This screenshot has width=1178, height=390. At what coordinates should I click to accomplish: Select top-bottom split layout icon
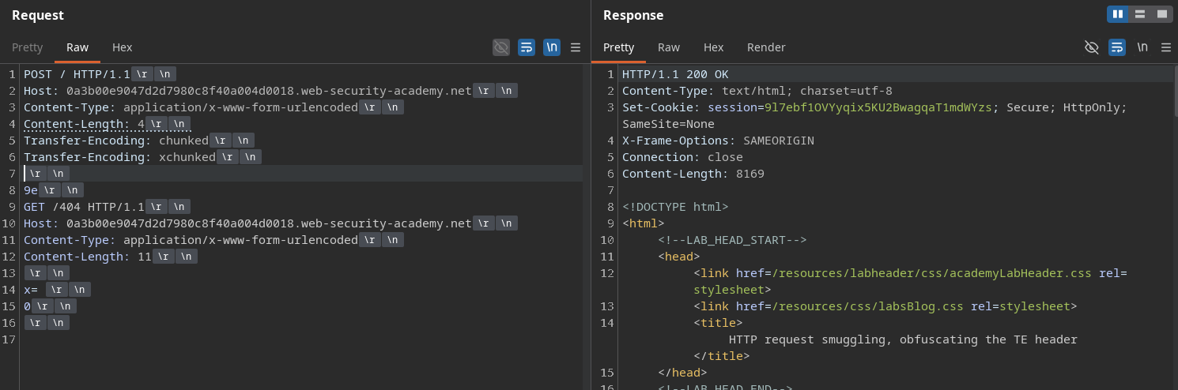[x=1140, y=14]
